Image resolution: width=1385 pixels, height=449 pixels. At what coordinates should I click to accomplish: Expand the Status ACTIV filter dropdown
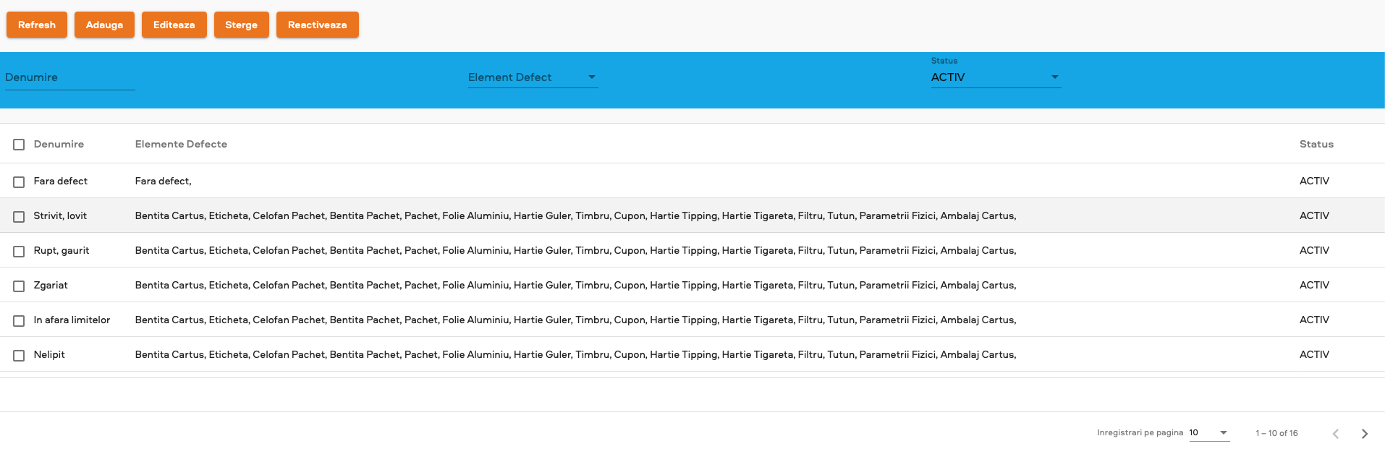pyautogui.click(x=995, y=77)
